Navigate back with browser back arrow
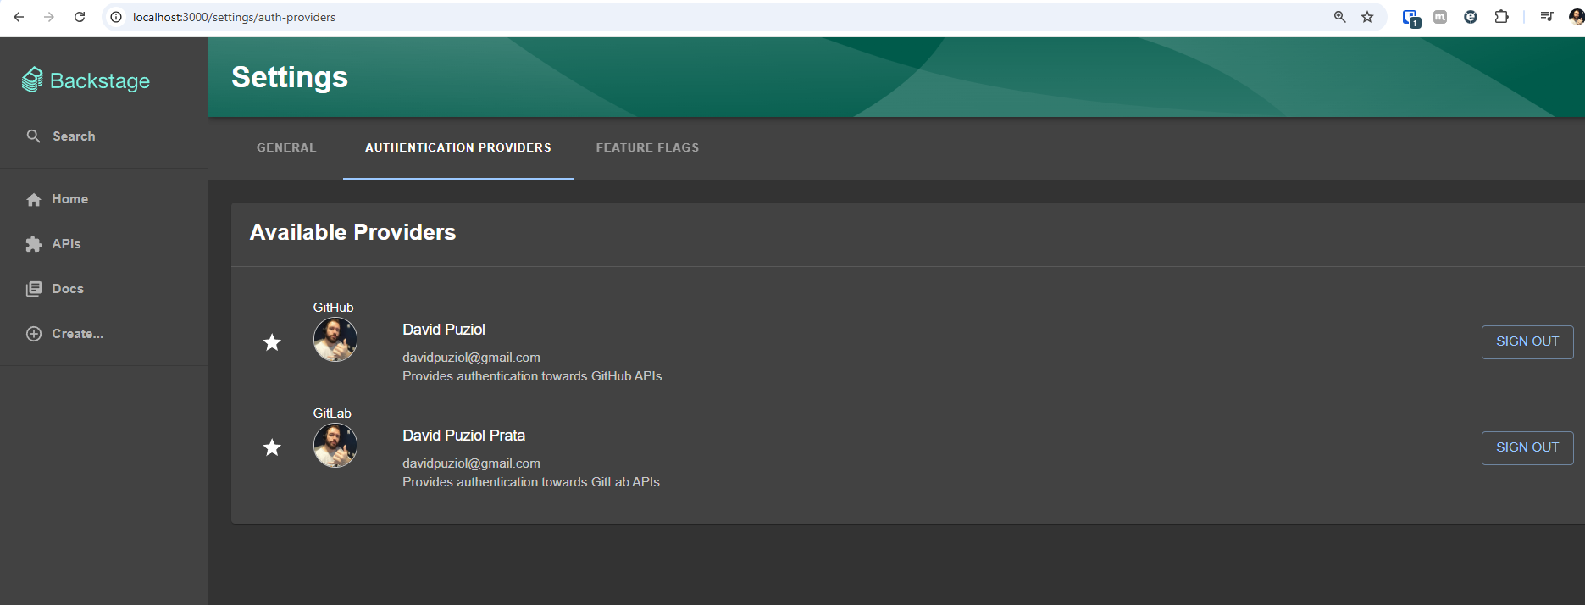Viewport: 1585px width, 605px height. click(19, 17)
